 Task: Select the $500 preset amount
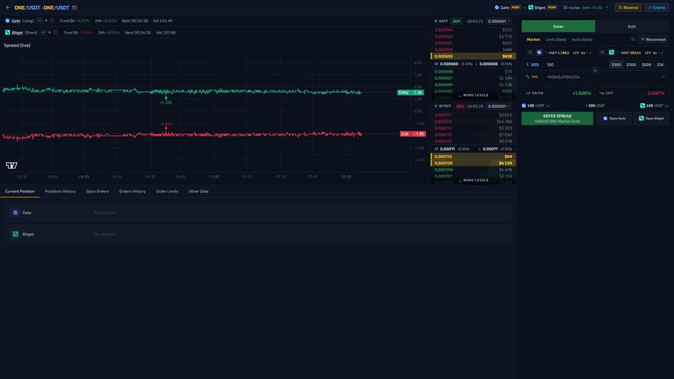pos(646,65)
